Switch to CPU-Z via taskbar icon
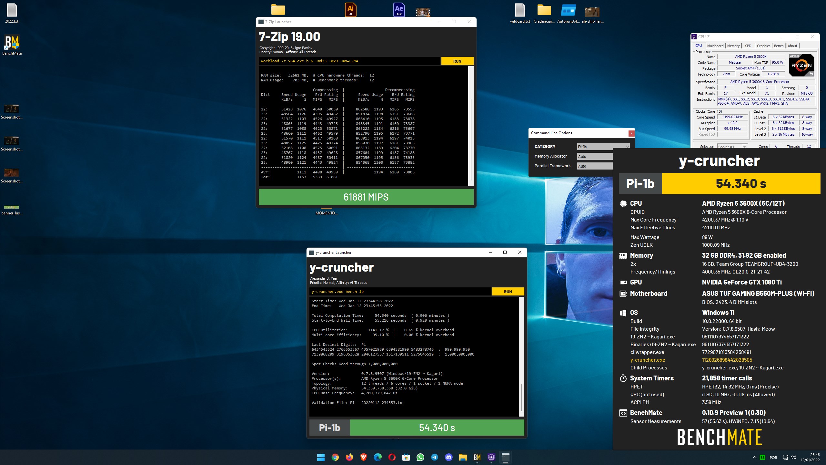Viewport: 826px width, 465px height. coord(491,457)
